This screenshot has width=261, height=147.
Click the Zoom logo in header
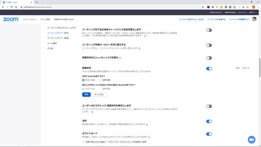[10, 19]
